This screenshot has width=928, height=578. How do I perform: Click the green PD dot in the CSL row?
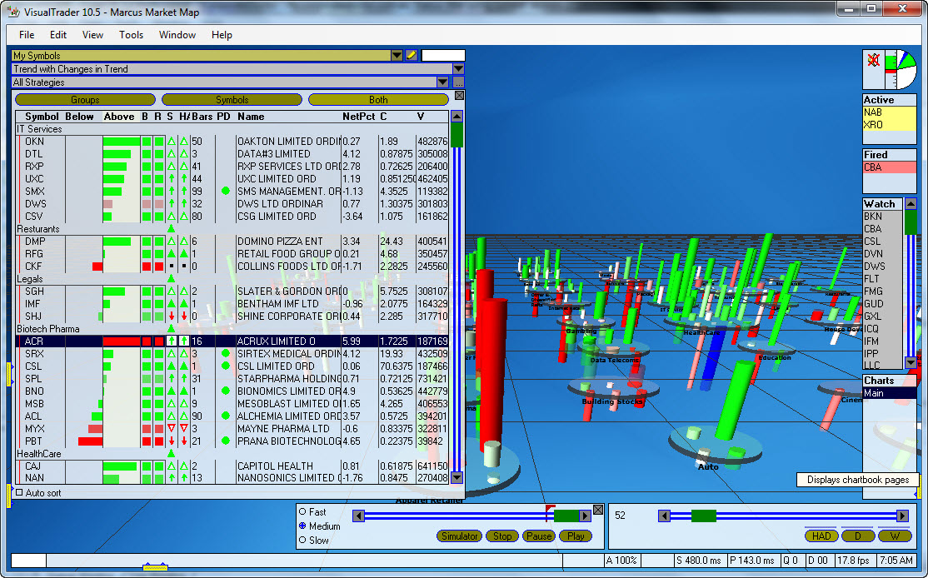click(225, 366)
